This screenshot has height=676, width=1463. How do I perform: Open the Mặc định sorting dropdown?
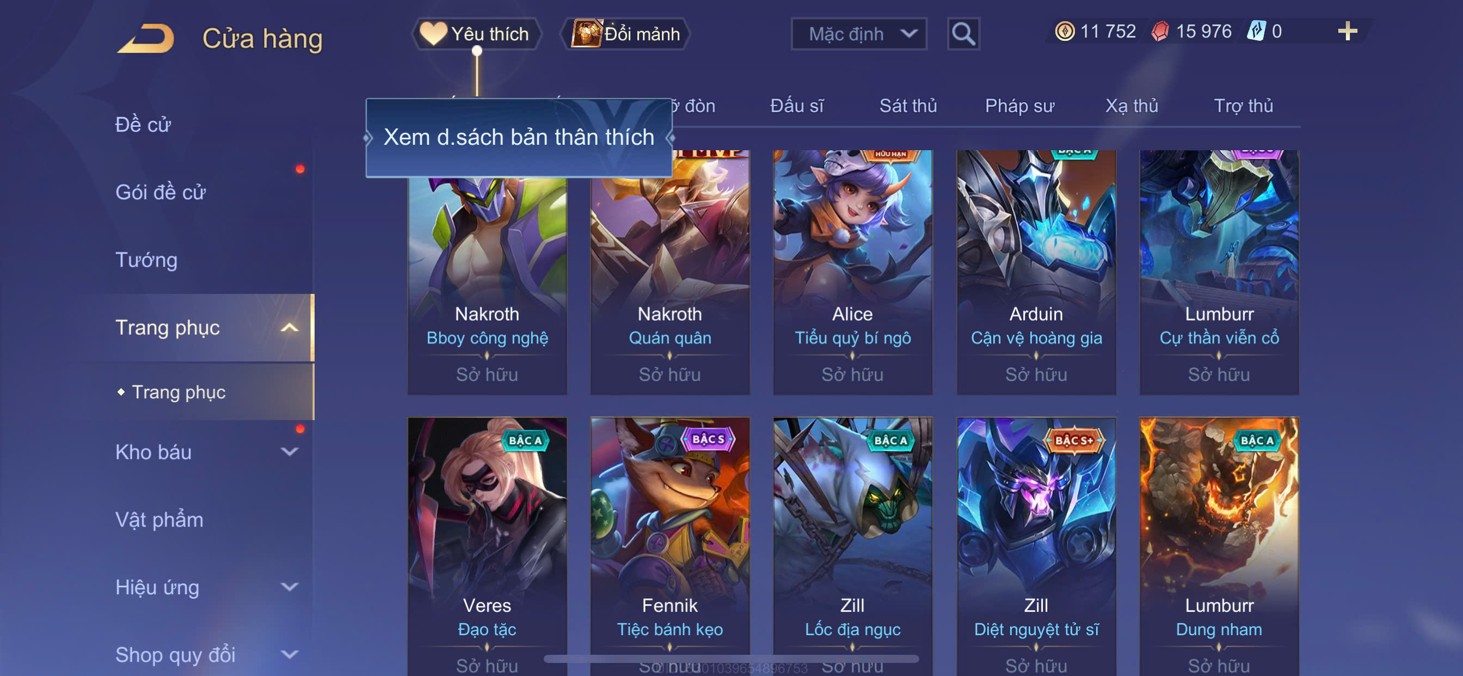tap(859, 34)
